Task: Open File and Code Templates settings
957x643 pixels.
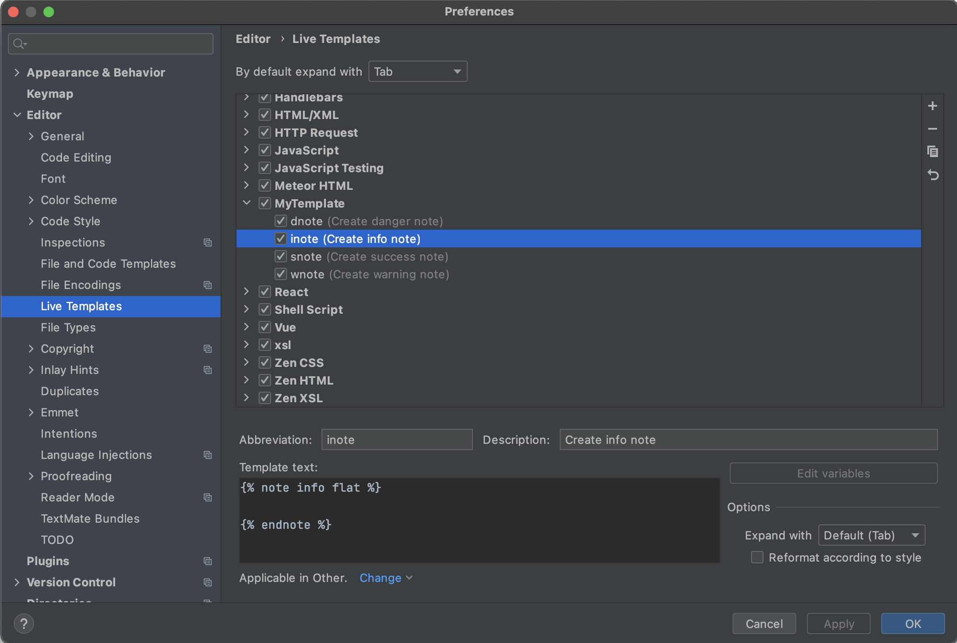Action: [x=108, y=263]
